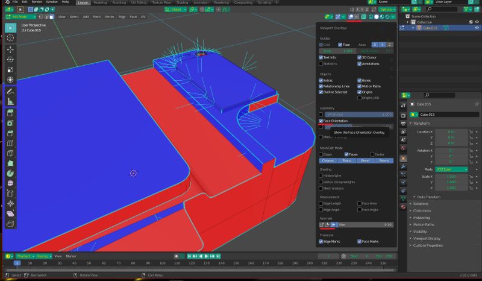Switch to Wireframe viewport shading
This screenshot has width=482, height=281.
[371, 17]
